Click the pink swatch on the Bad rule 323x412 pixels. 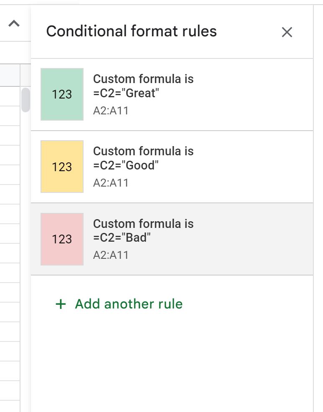point(62,238)
